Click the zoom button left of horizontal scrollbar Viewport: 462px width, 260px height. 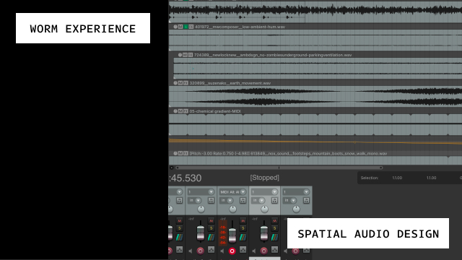click(172, 168)
